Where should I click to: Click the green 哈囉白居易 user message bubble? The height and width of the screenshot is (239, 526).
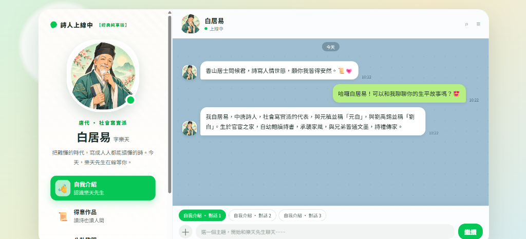click(399, 93)
